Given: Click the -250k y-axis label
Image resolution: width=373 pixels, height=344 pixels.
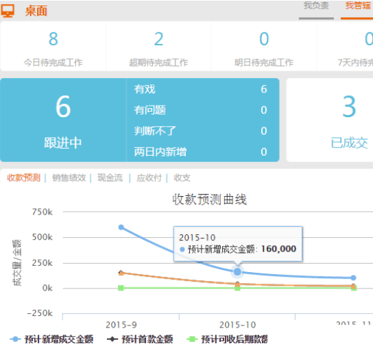Looking at the screenshot, I should [x=40, y=313].
